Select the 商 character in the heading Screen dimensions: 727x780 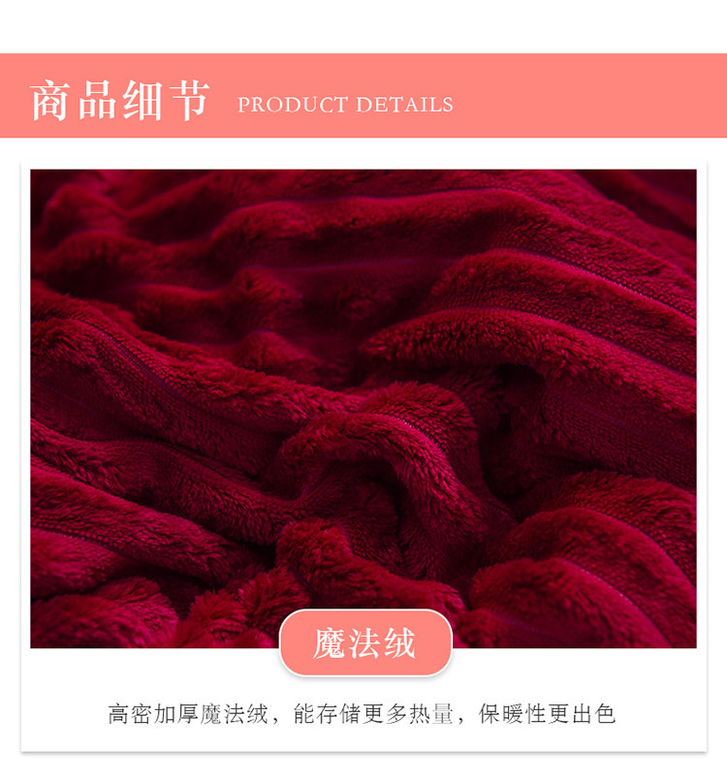(48, 100)
